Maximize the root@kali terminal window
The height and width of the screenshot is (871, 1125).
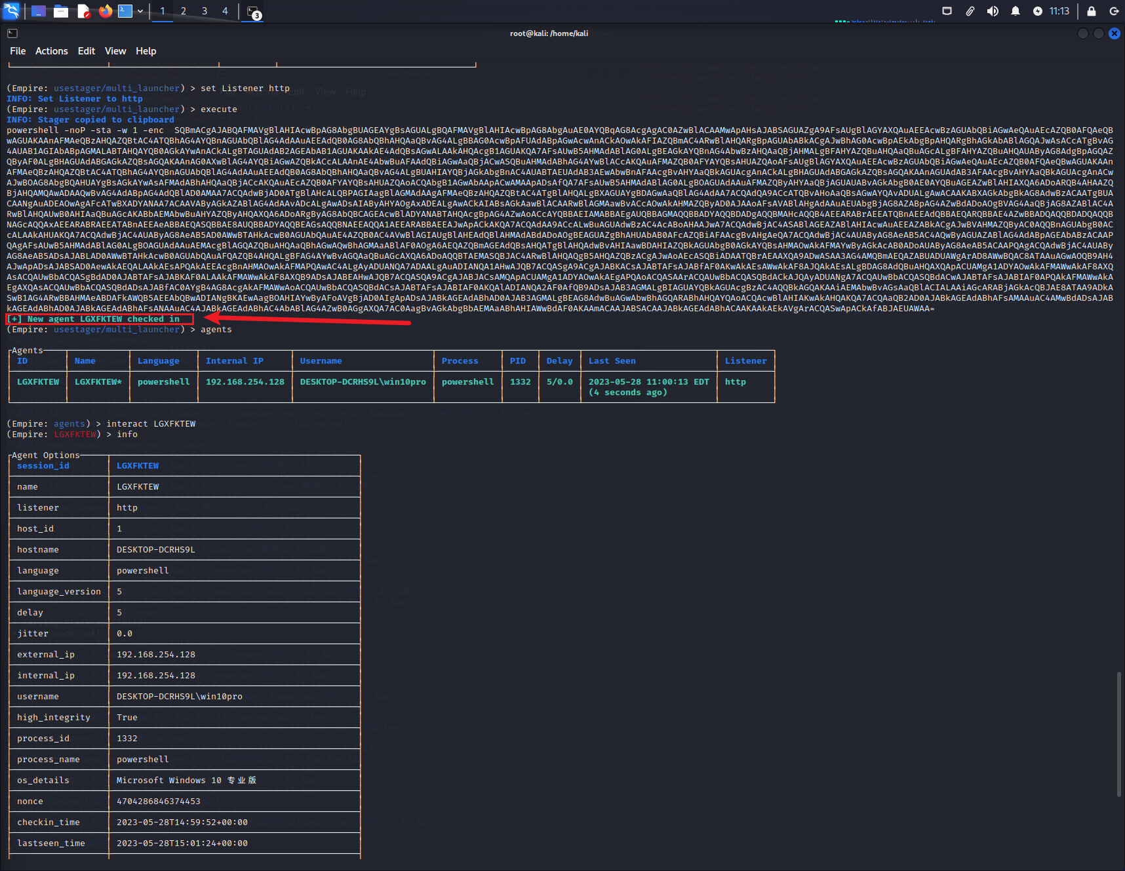tap(1099, 33)
